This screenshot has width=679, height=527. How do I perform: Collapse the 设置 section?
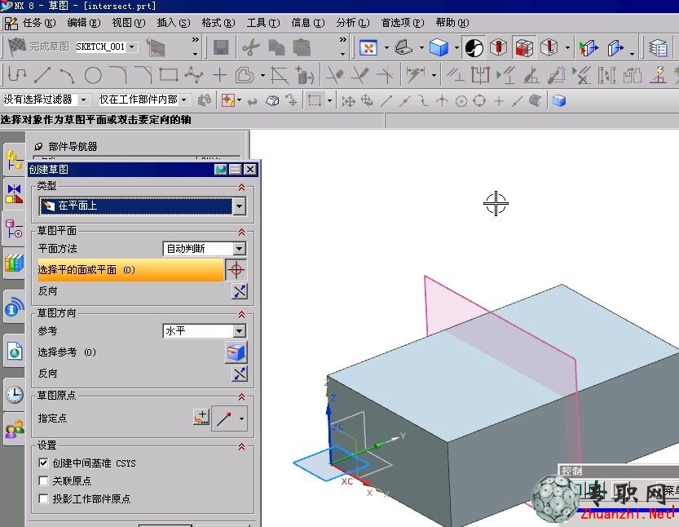pos(241,446)
